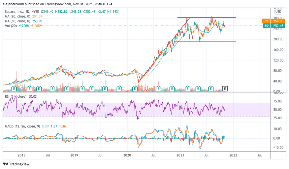This screenshot has height=169, width=289.
Task: Click the 2022 time axis label
Action: click(233, 155)
